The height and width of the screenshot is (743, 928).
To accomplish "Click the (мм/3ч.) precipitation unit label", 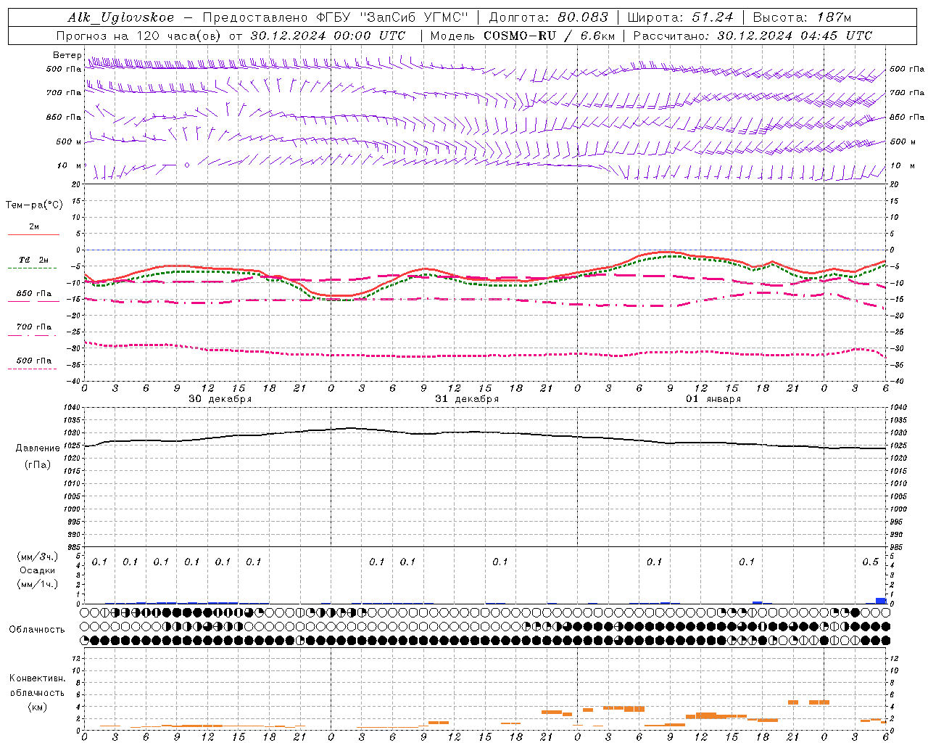I will point(38,557).
